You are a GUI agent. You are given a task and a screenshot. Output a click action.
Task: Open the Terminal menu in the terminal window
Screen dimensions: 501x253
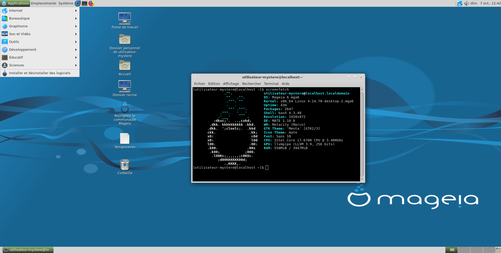[271, 84]
